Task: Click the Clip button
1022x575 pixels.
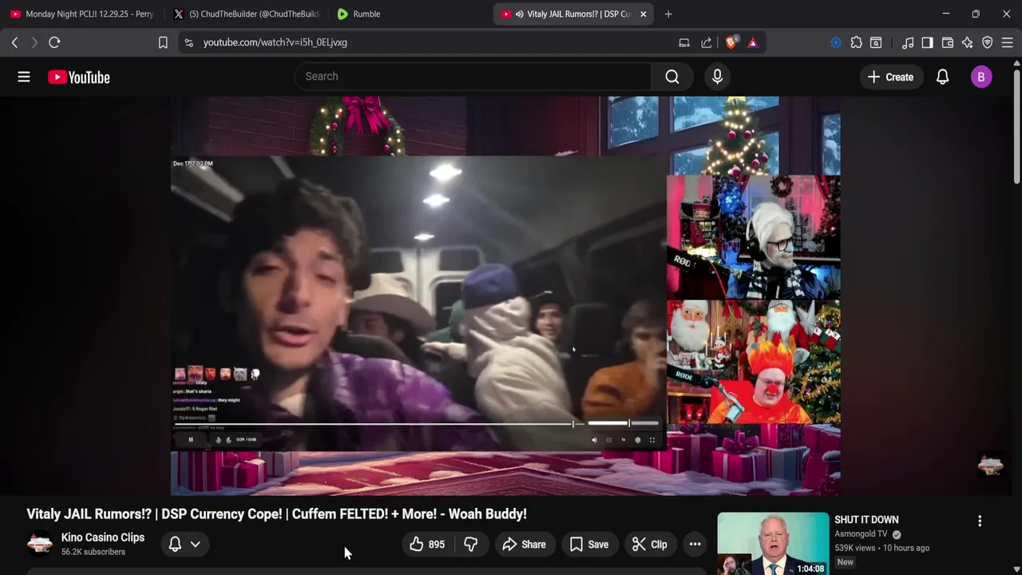Action: point(650,545)
